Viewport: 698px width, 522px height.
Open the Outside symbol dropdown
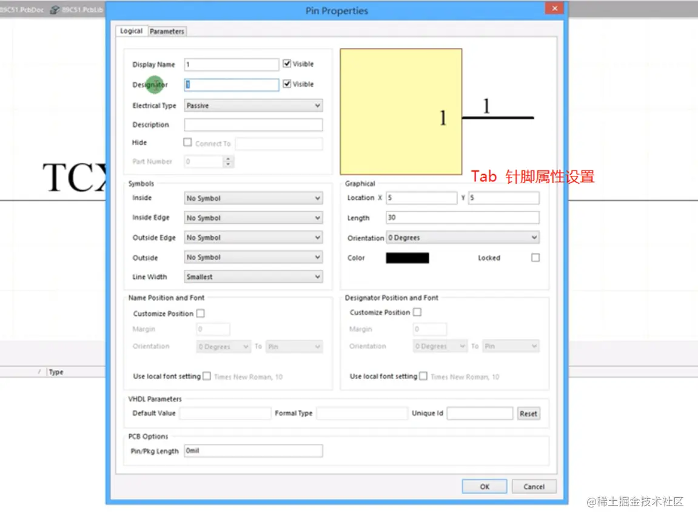253,257
